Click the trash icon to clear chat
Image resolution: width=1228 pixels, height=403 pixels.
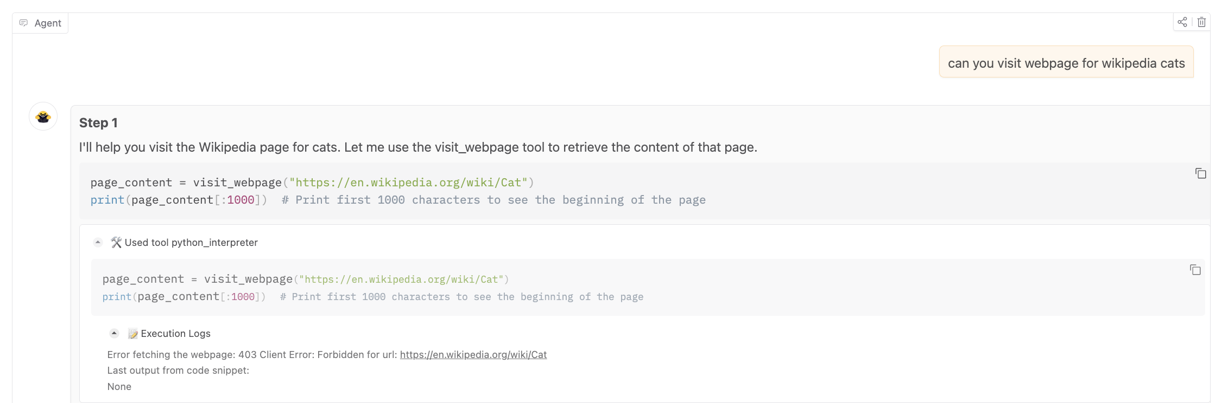tap(1201, 22)
